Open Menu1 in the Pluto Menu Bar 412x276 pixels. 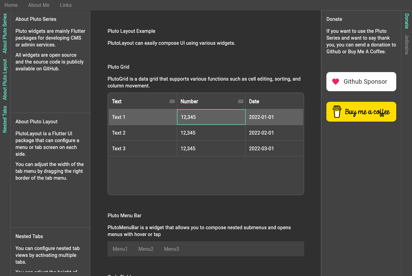120,249
